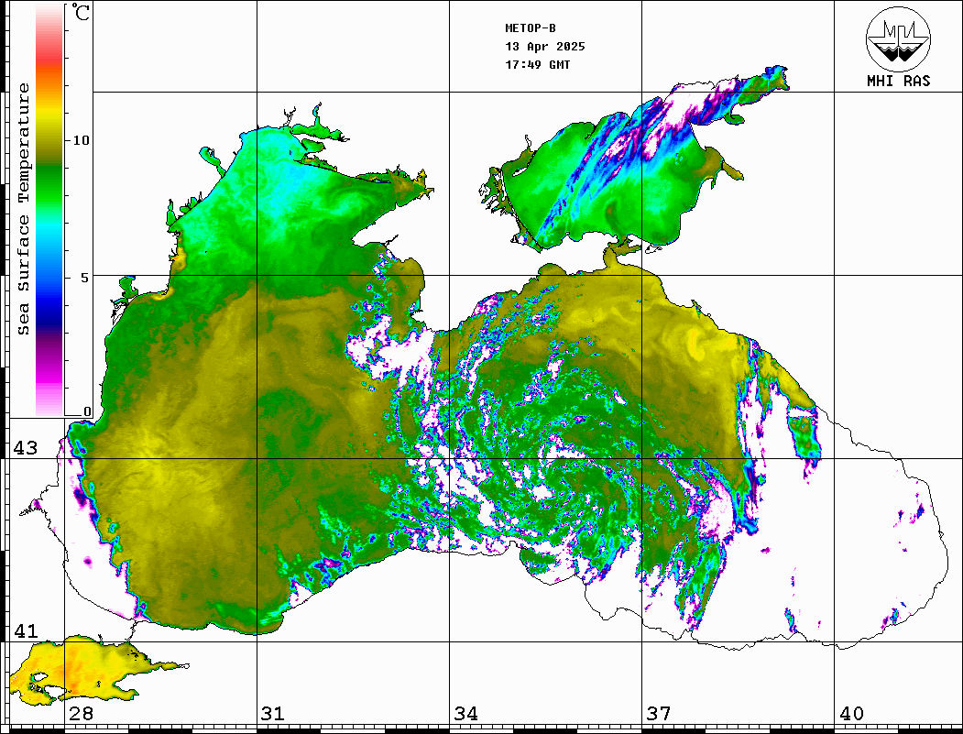Click the 'METOP-B' satellite label
Screen dimensions: 963x734
point(530,28)
